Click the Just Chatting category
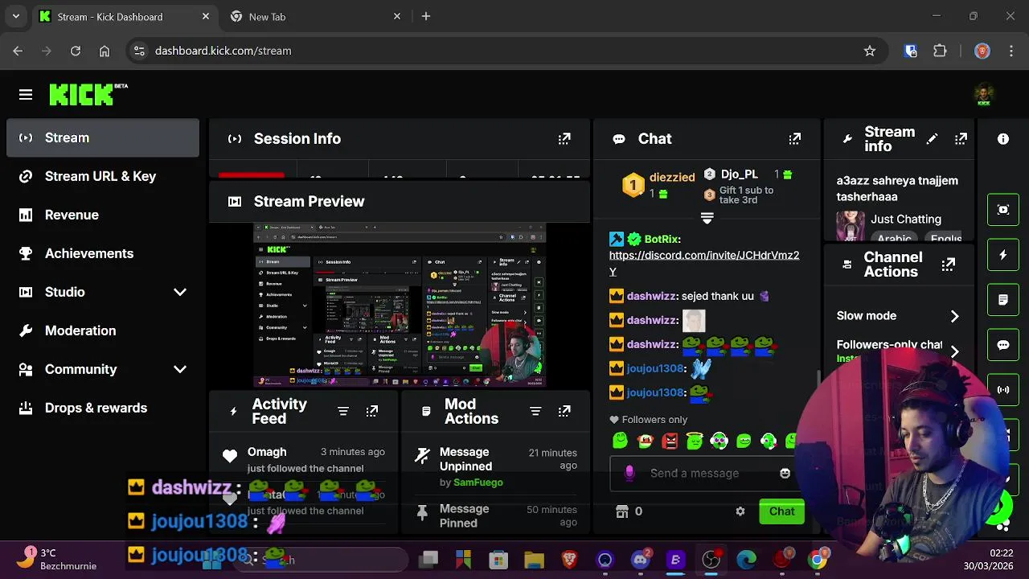The height and width of the screenshot is (579, 1029). point(906,219)
